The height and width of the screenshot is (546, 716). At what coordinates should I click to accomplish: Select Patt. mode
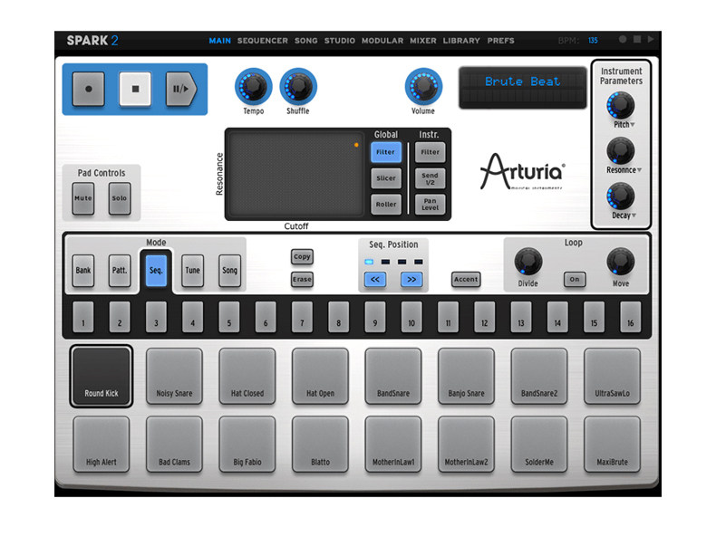[120, 271]
